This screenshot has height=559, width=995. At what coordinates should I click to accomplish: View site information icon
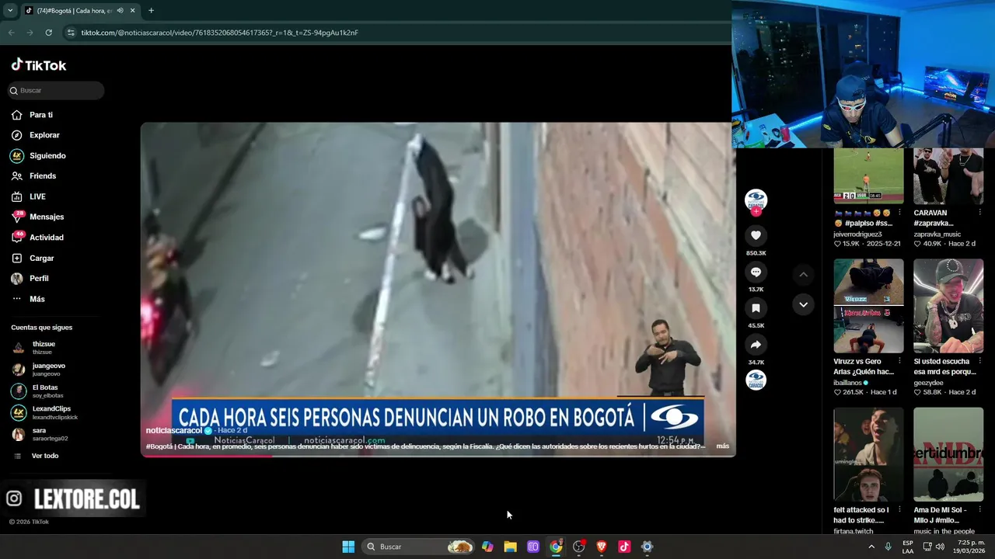(x=71, y=33)
